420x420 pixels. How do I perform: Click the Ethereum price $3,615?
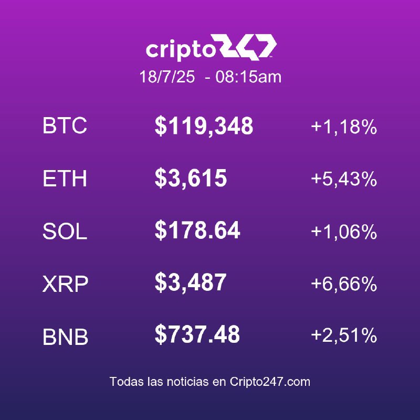click(191, 178)
